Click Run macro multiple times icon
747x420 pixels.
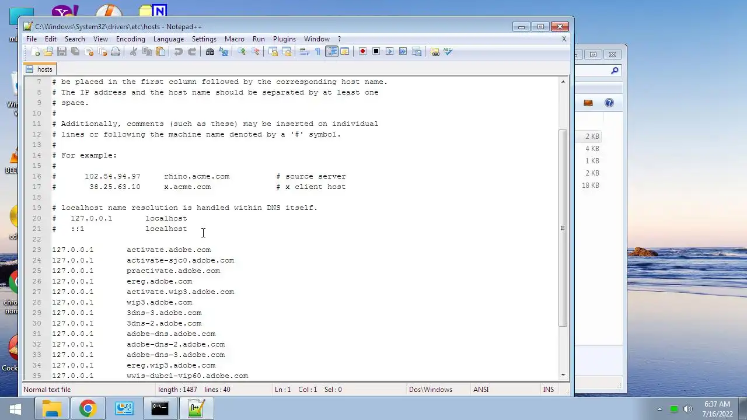point(403,52)
